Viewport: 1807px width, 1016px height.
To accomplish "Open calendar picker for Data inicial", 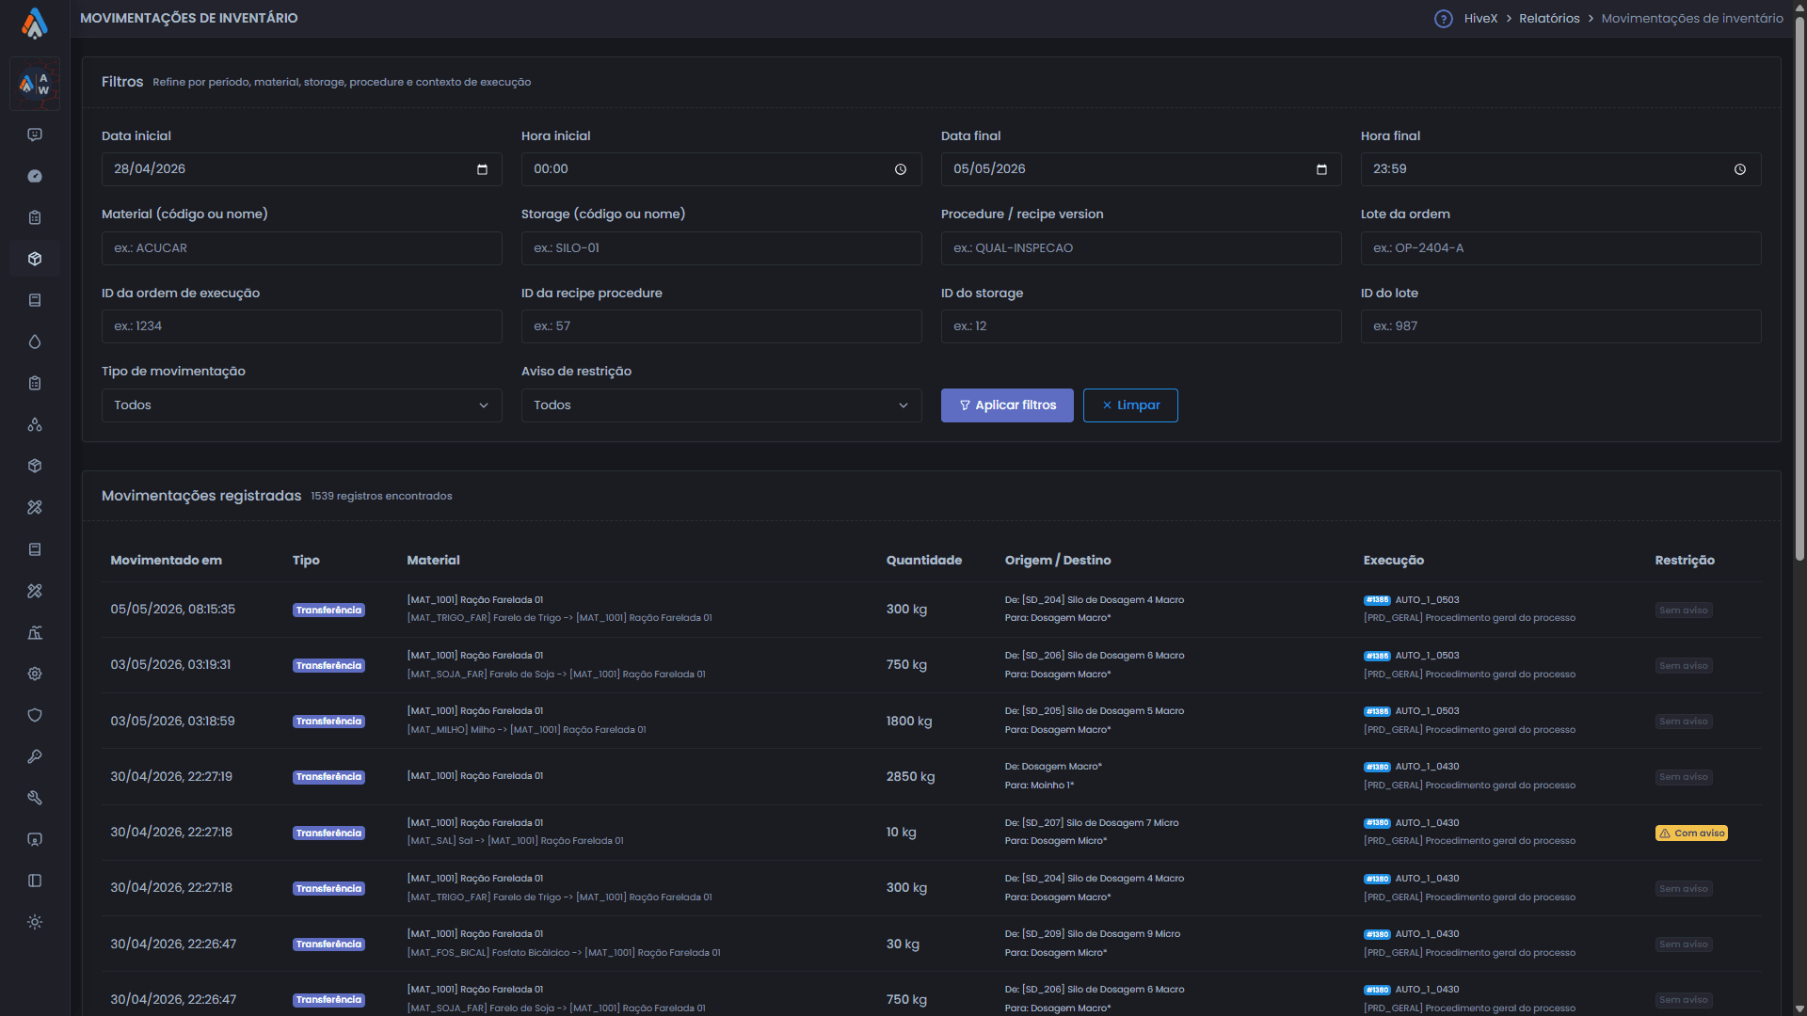I will 482,169.
